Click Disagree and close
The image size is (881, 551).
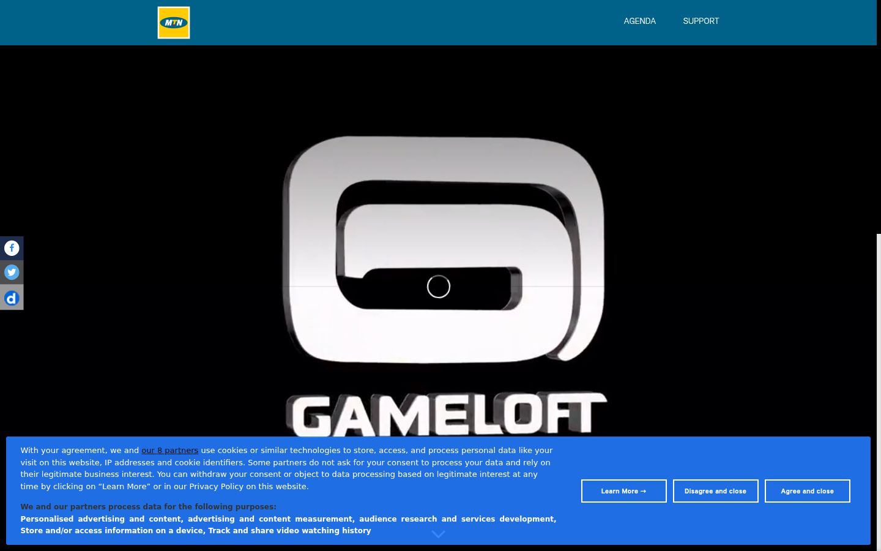[x=715, y=491]
